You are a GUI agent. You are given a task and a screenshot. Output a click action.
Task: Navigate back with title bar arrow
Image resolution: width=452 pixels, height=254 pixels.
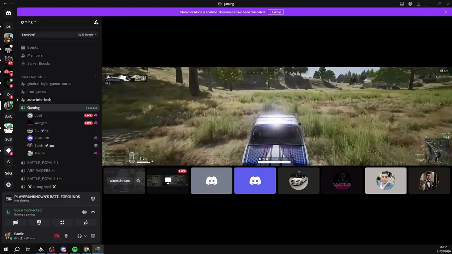click(x=5, y=4)
